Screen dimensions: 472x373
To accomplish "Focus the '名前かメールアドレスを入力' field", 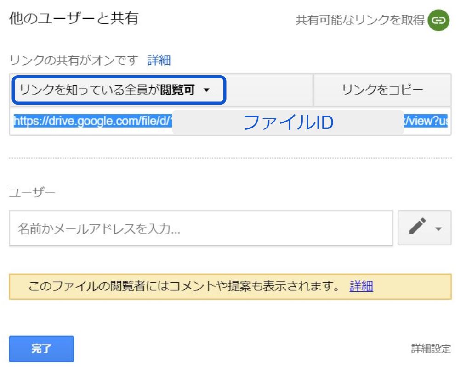I will pos(201,228).
